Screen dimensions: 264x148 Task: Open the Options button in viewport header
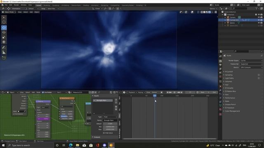[213, 9]
